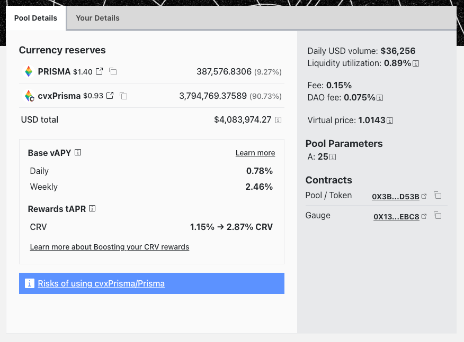Show DAO fee info icon
The width and height of the screenshot is (464, 342).
[x=380, y=98]
